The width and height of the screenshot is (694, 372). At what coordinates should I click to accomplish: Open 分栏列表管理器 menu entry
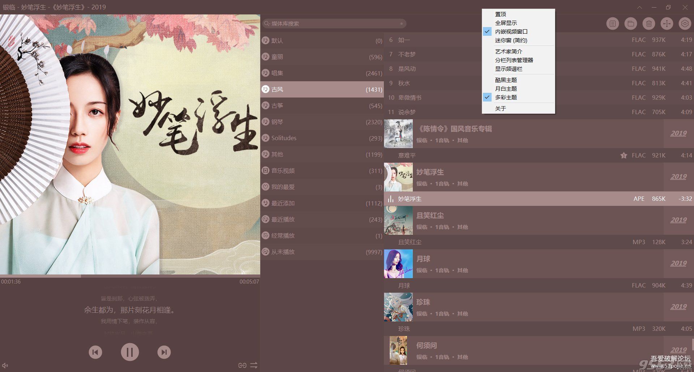click(519, 60)
